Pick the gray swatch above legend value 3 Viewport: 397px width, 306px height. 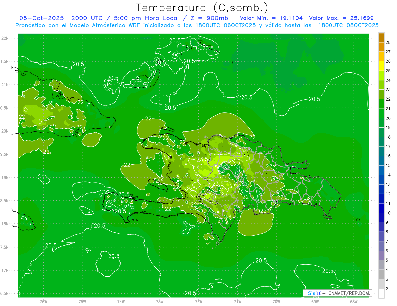381,274
